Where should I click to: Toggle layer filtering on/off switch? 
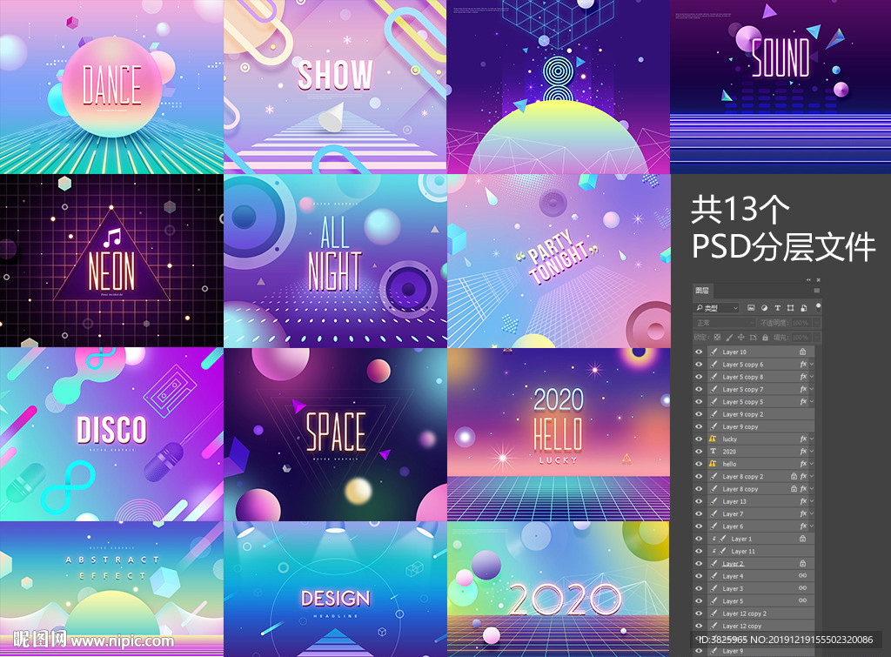[x=818, y=307]
